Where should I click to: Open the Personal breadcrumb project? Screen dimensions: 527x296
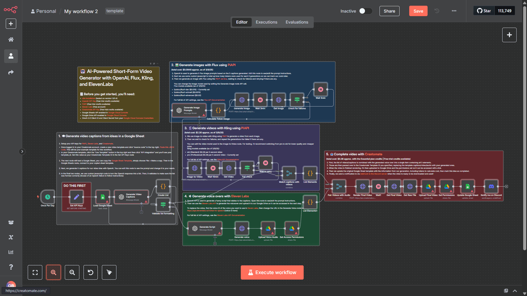click(x=44, y=11)
